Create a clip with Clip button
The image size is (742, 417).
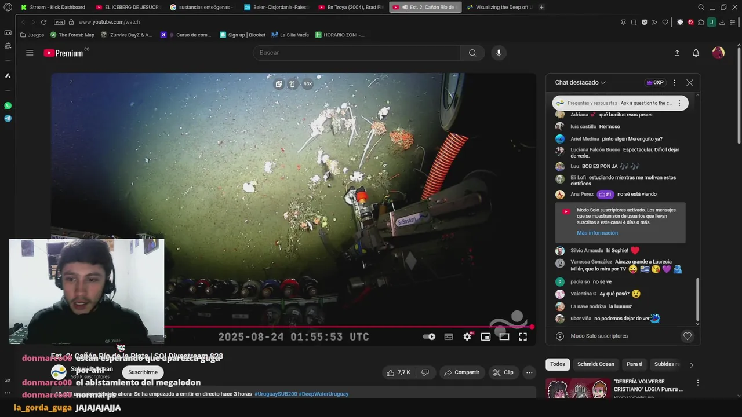coord(503,372)
